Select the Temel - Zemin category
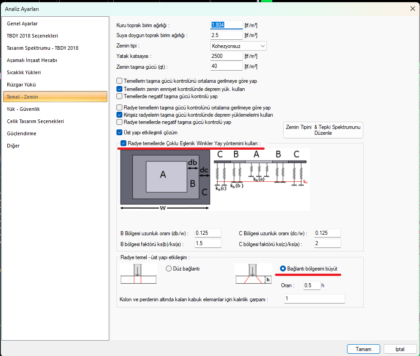This screenshot has width=420, height=356. tap(55, 97)
